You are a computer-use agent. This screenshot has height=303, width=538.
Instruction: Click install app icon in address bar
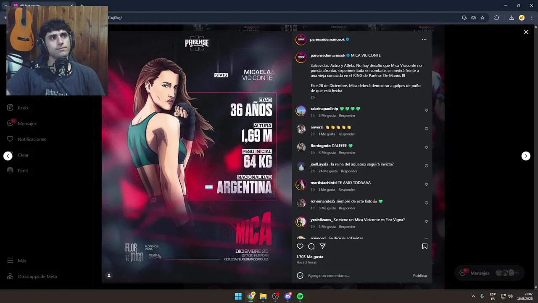click(464, 18)
